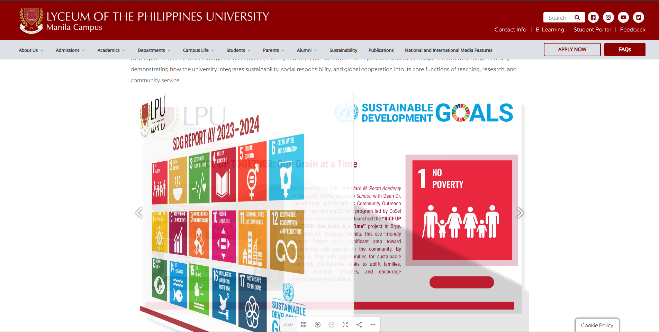Click the Sustainable Development Goals banner logo
659x332 pixels.
click(x=424, y=113)
